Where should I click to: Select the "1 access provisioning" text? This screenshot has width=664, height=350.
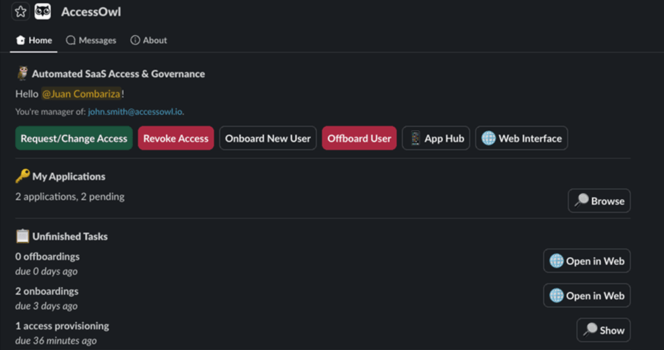click(x=62, y=326)
